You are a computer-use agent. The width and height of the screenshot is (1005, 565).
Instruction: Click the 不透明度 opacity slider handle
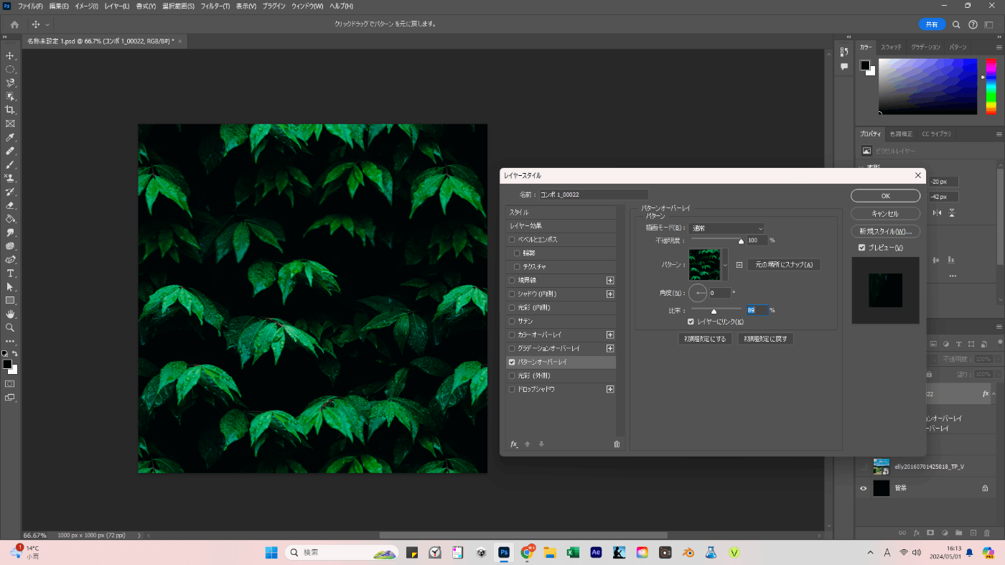click(x=741, y=241)
